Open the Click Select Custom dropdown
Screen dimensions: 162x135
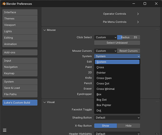[106, 37]
